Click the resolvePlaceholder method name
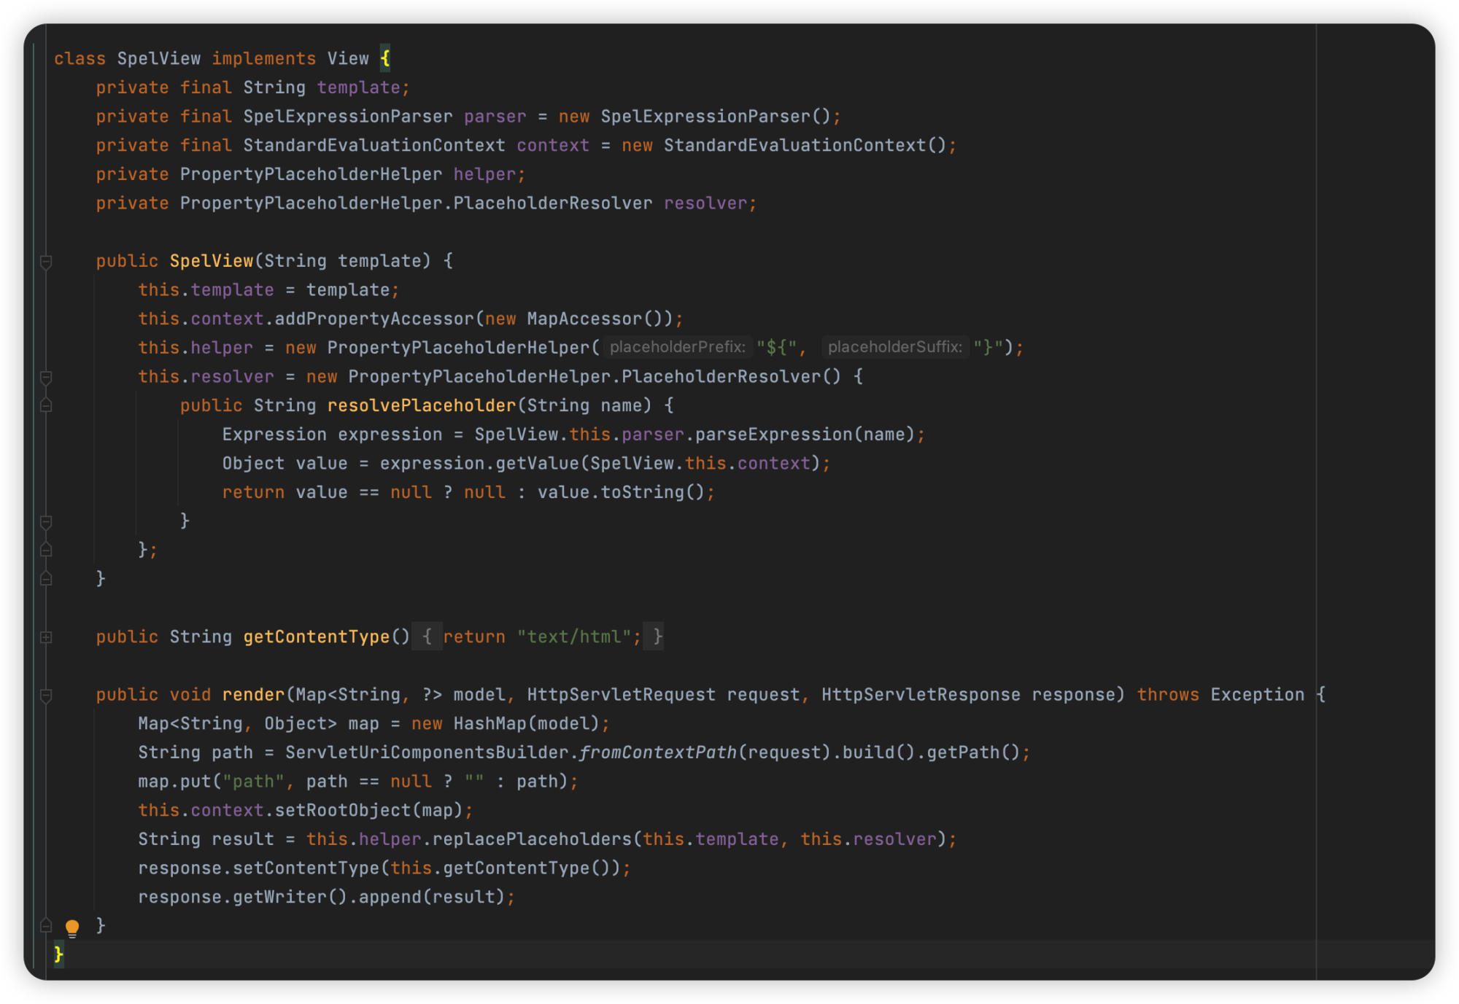Image resolution: width=1459 pixels, height=1004 pixels. 421,405
